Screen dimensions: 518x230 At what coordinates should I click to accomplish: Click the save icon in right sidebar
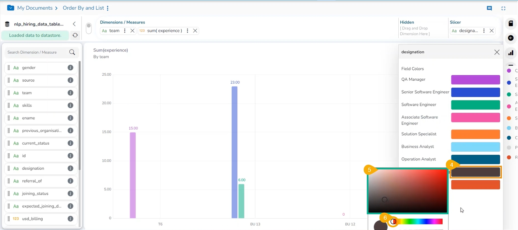[x=511, y=23]
